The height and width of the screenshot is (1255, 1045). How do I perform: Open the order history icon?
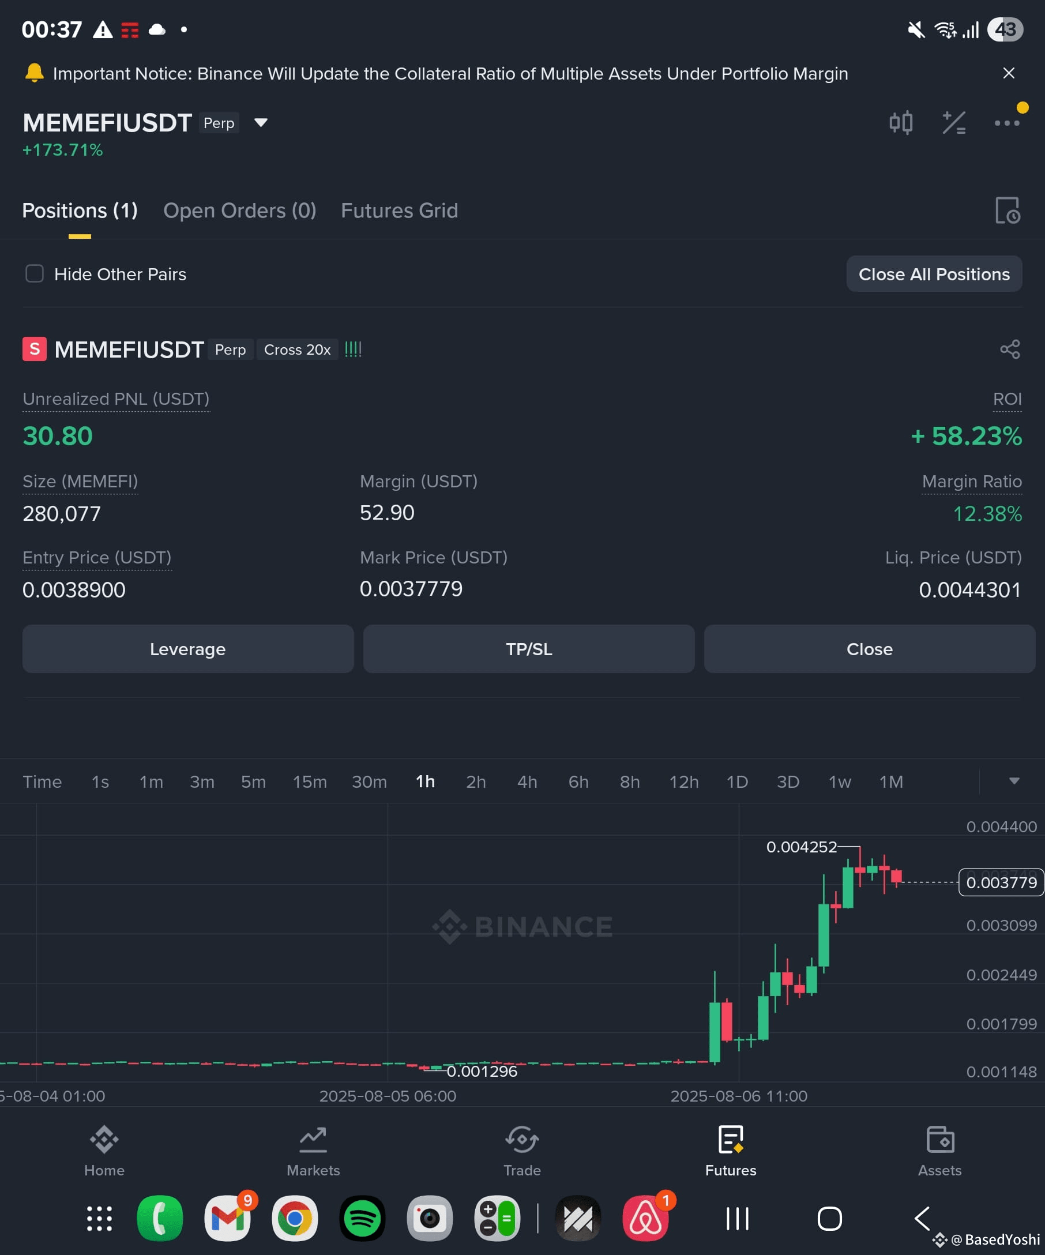click(1008, 211)
